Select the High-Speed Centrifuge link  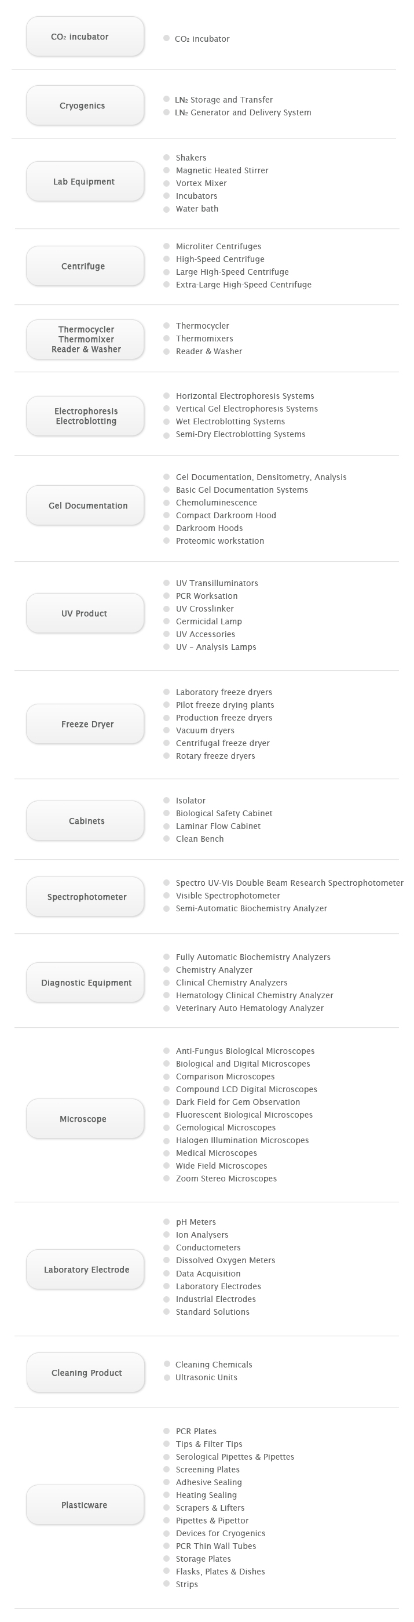click(219, 260)
